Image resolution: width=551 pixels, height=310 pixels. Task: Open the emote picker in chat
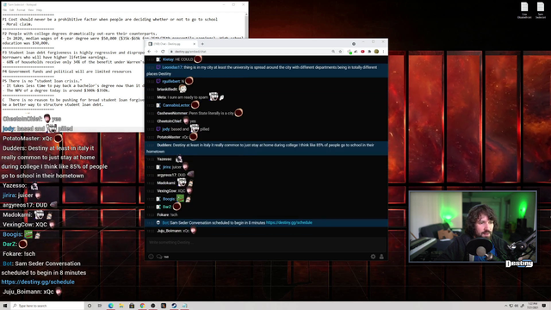[151, 257]
